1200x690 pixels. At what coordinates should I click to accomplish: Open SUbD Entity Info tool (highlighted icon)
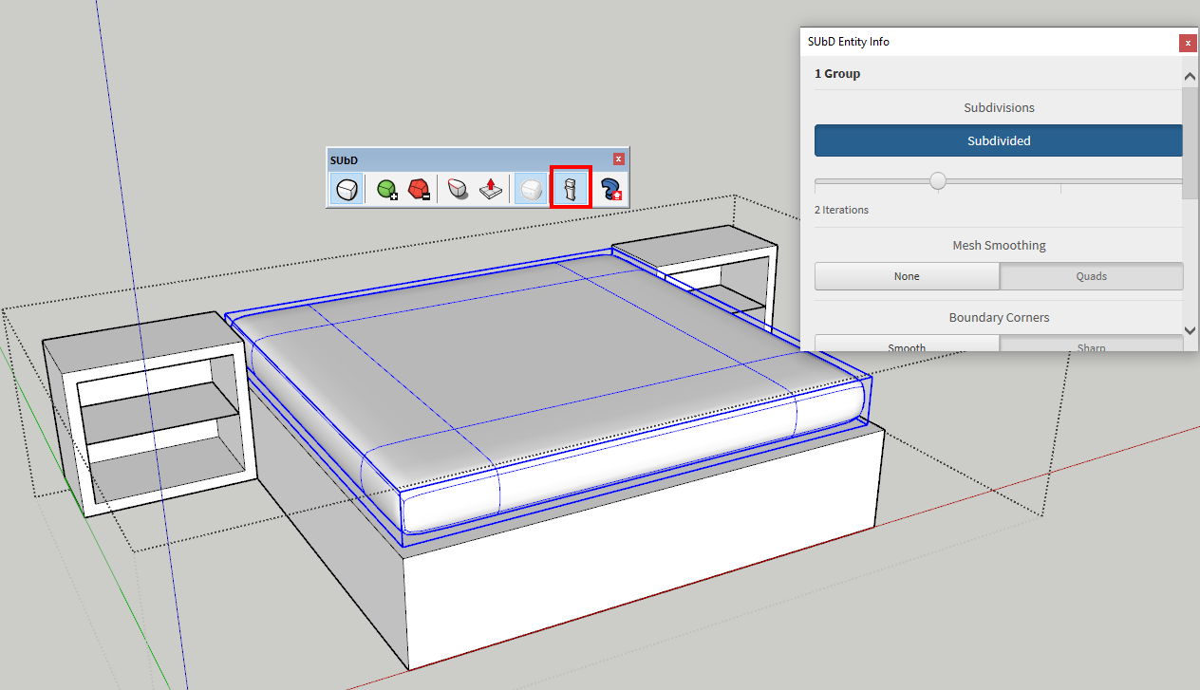[570, 189]
